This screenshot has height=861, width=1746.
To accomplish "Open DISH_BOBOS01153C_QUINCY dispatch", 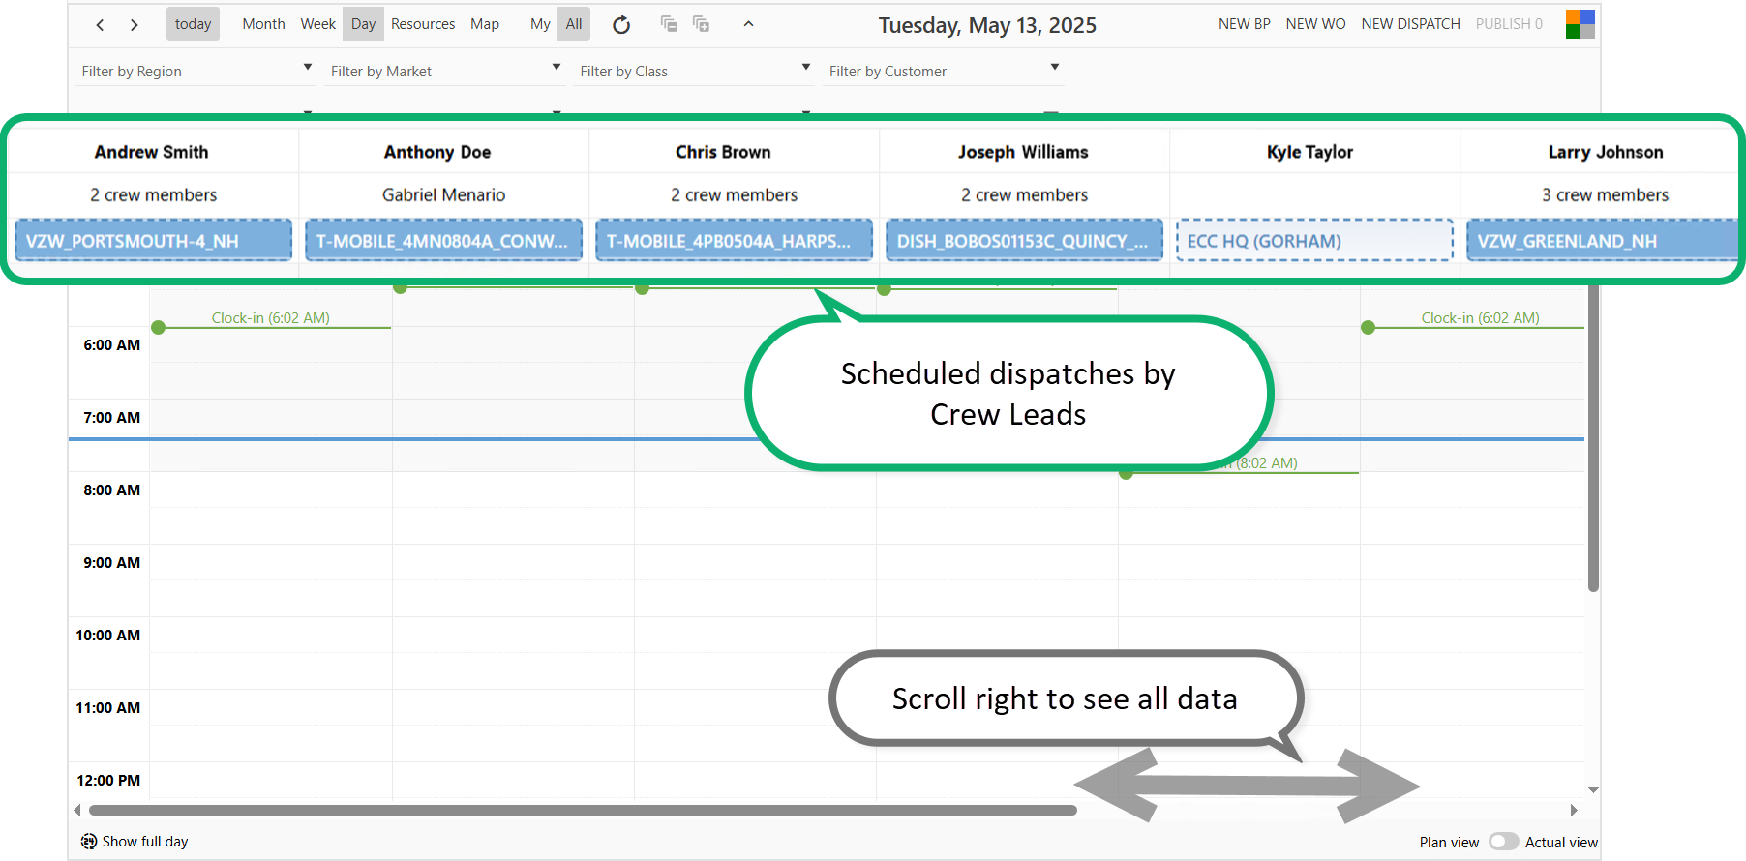I will coord(1024,241).
